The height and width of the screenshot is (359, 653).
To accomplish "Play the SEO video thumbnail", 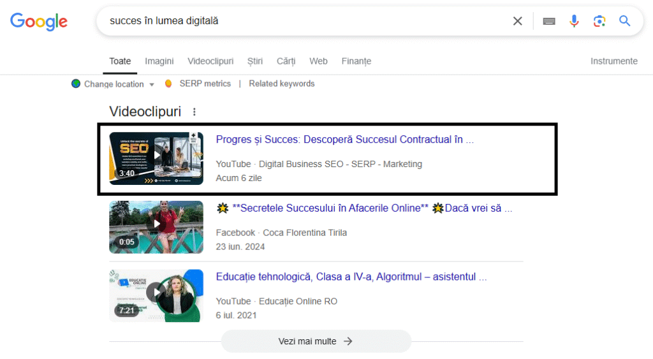I will [156, 158].
